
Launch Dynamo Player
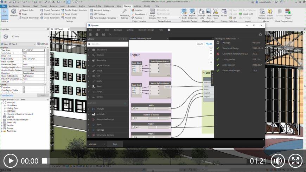(288, 14)
